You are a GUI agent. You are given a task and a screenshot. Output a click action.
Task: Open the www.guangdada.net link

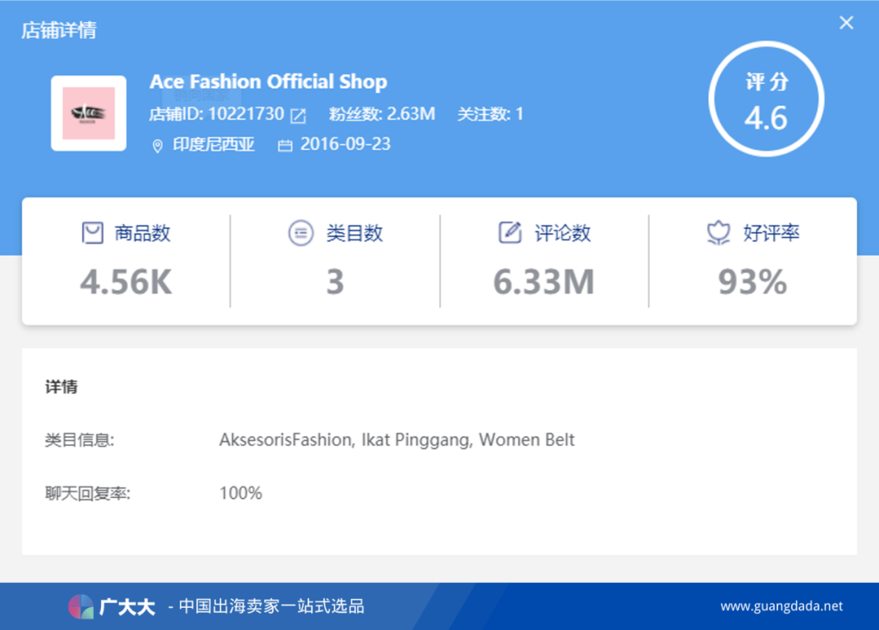781,606
